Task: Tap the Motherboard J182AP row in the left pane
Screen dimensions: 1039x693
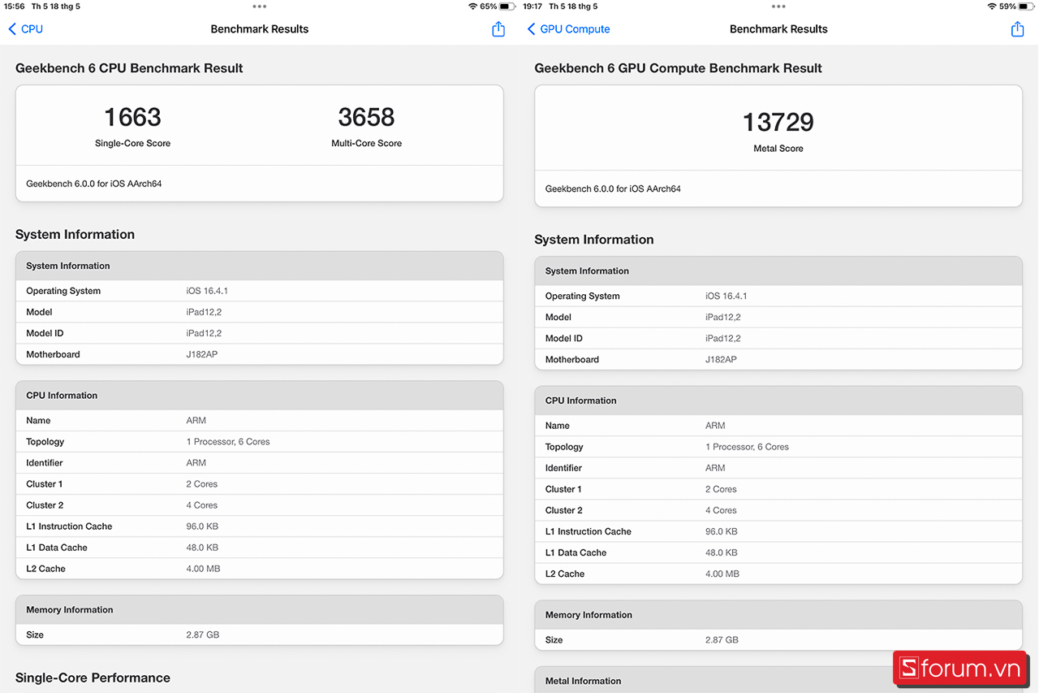Action: (x=259, y=354)
